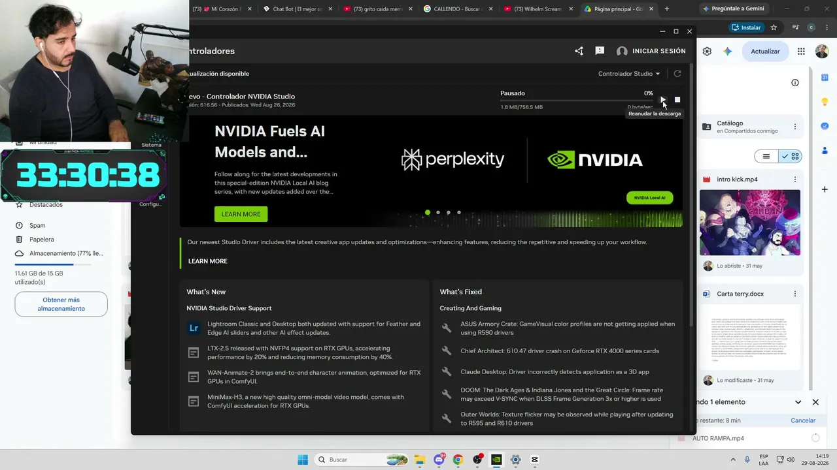837x470 pixels.
Task: Open the Carta terry.docx document preview
Action: 750,337
